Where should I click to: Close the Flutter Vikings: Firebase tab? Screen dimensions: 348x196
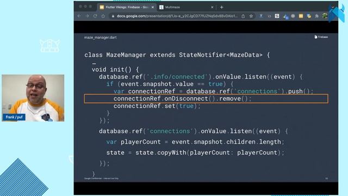click(x=153, y=7)
